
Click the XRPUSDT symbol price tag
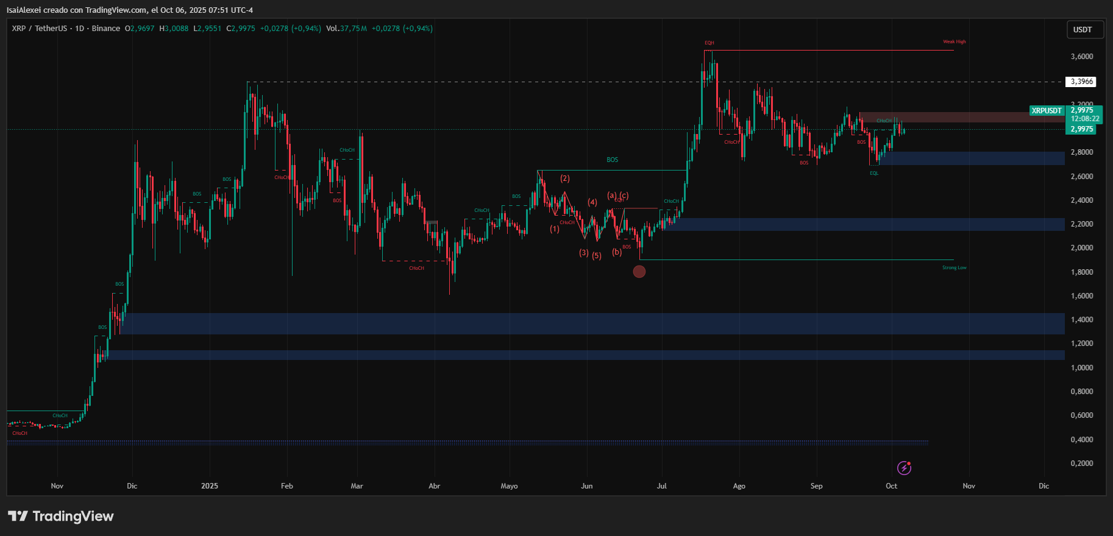(x=1047, y=111)
